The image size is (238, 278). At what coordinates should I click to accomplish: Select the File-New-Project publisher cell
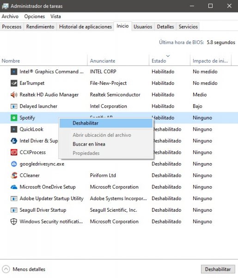(x=108, y=83)
